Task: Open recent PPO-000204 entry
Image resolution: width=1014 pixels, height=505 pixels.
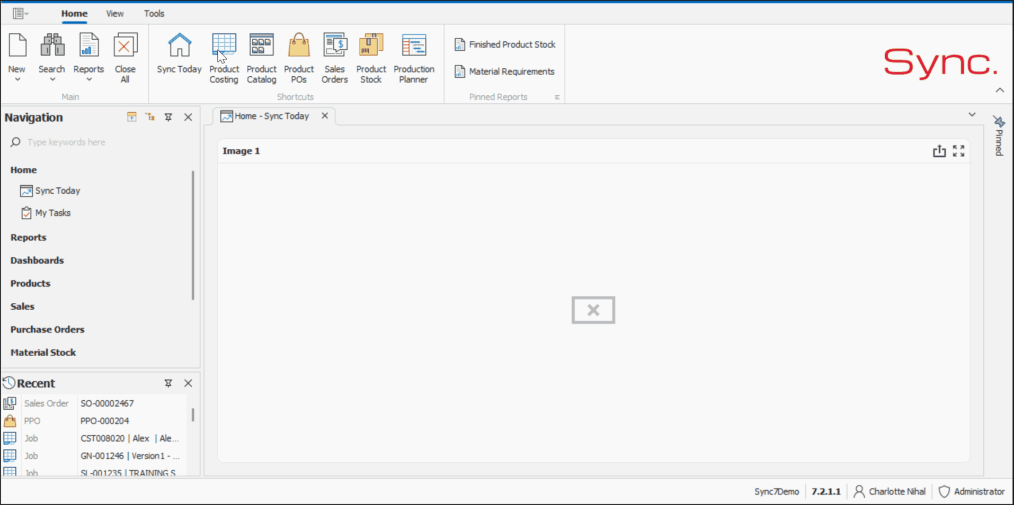Action: [x=95, y=421]
